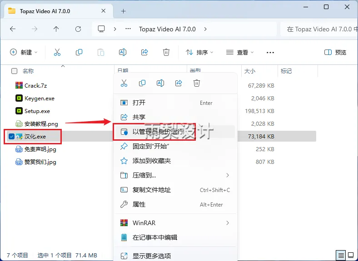Choose 共享 in the context menu
The width and height of the screenshot is (358, 261).
175,117
